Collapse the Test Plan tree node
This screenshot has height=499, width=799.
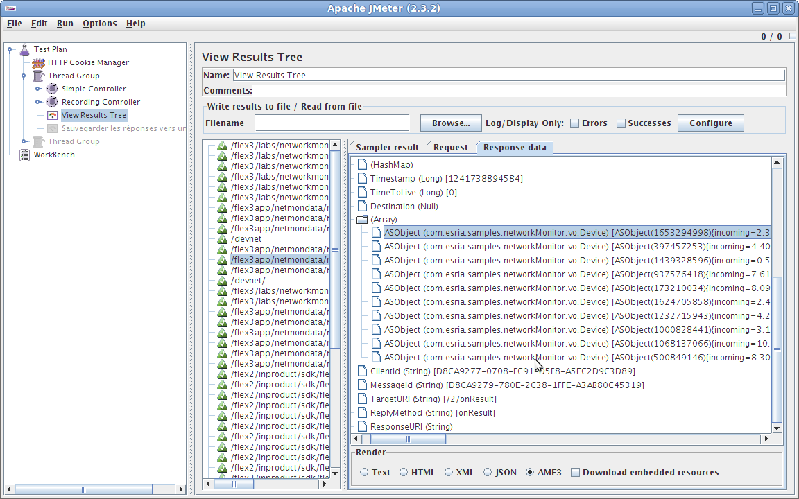[x=8, y=49]
